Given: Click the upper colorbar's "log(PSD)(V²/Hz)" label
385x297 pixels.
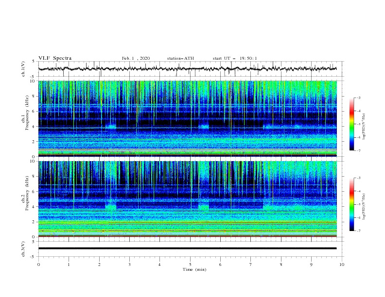Looking at the screenshot, I should 364,127.
